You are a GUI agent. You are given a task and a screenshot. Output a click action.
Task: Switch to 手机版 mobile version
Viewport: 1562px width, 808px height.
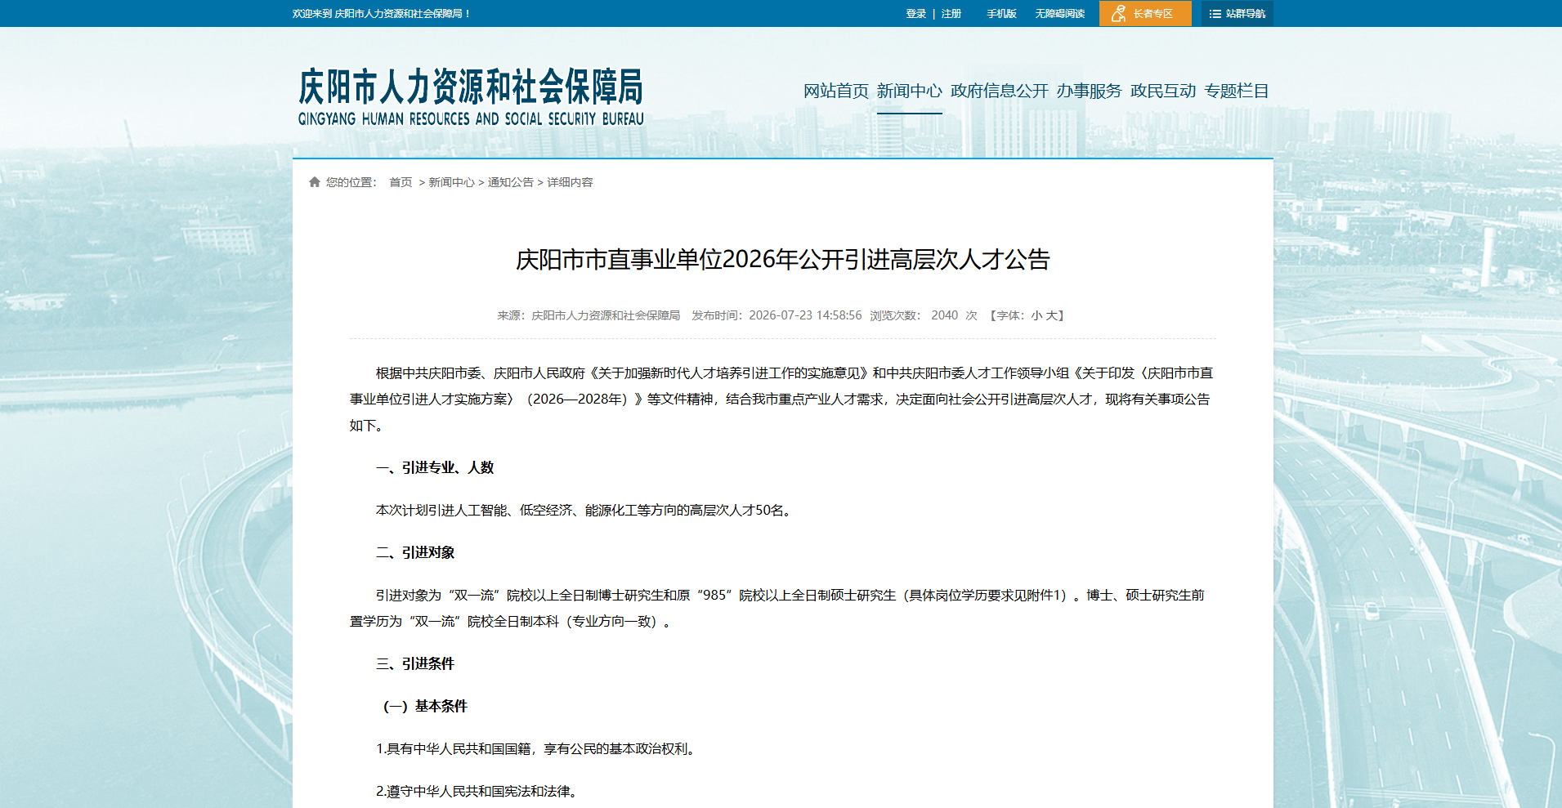click(1001, 14)
